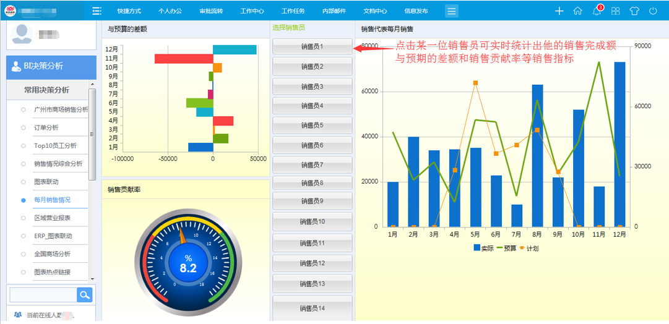The image size is (669, 324).
Task: Select 销售员3 button
Action: [313, 87]
